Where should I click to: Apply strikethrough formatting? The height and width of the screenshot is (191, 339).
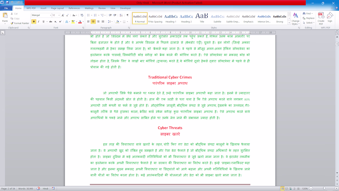click(51, 22)
